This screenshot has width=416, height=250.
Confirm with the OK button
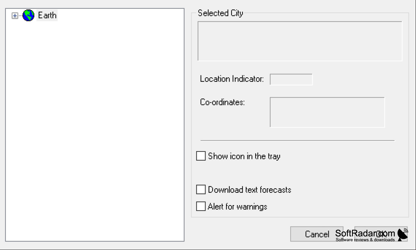[381, 234]
